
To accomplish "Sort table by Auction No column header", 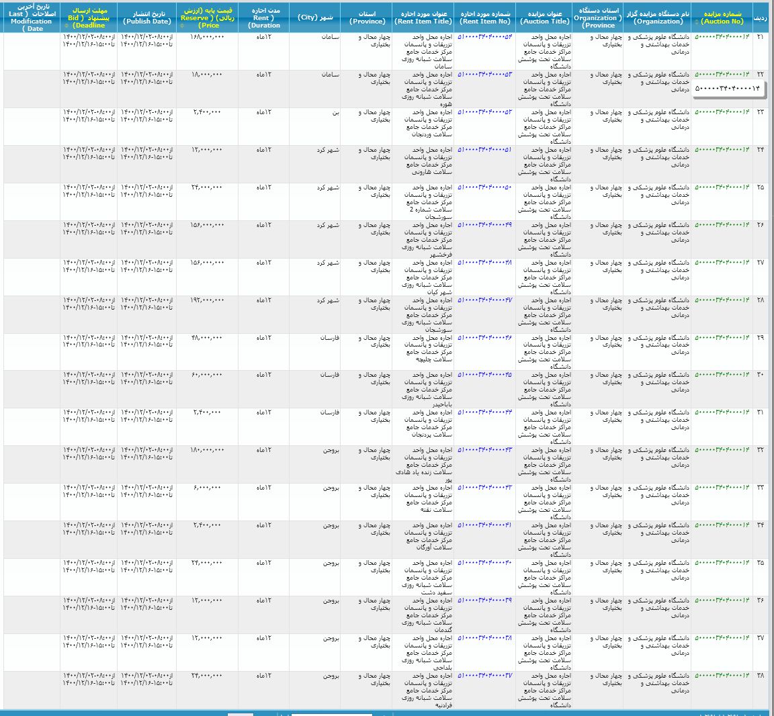I will tap(722, 17).
